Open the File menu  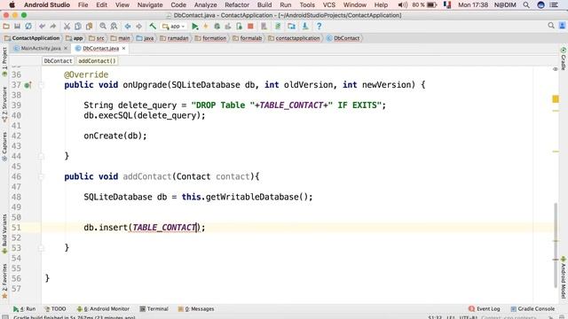(x=83, y=4)
